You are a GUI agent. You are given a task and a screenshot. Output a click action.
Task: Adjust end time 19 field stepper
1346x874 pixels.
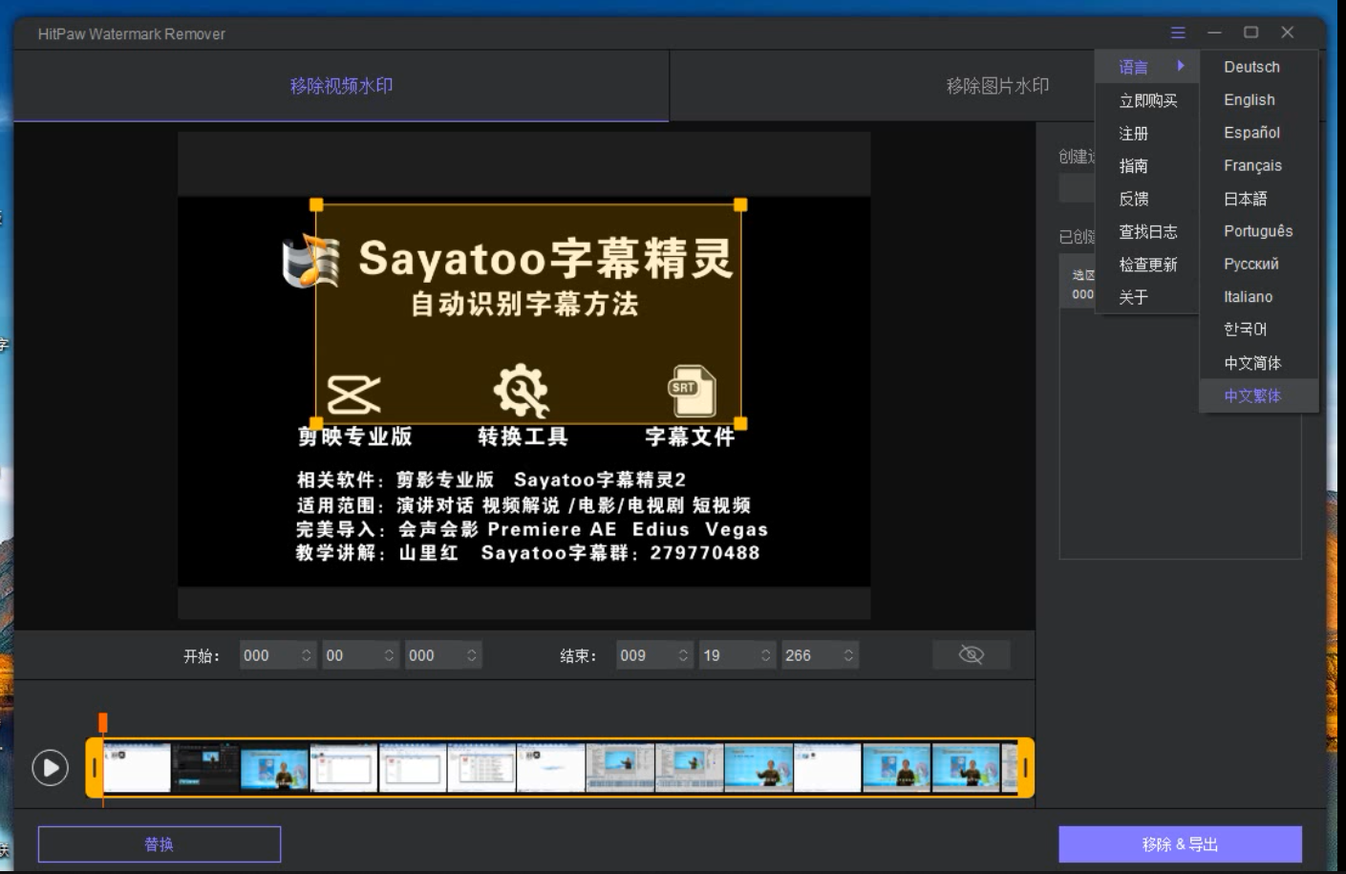tap(766, 655)
